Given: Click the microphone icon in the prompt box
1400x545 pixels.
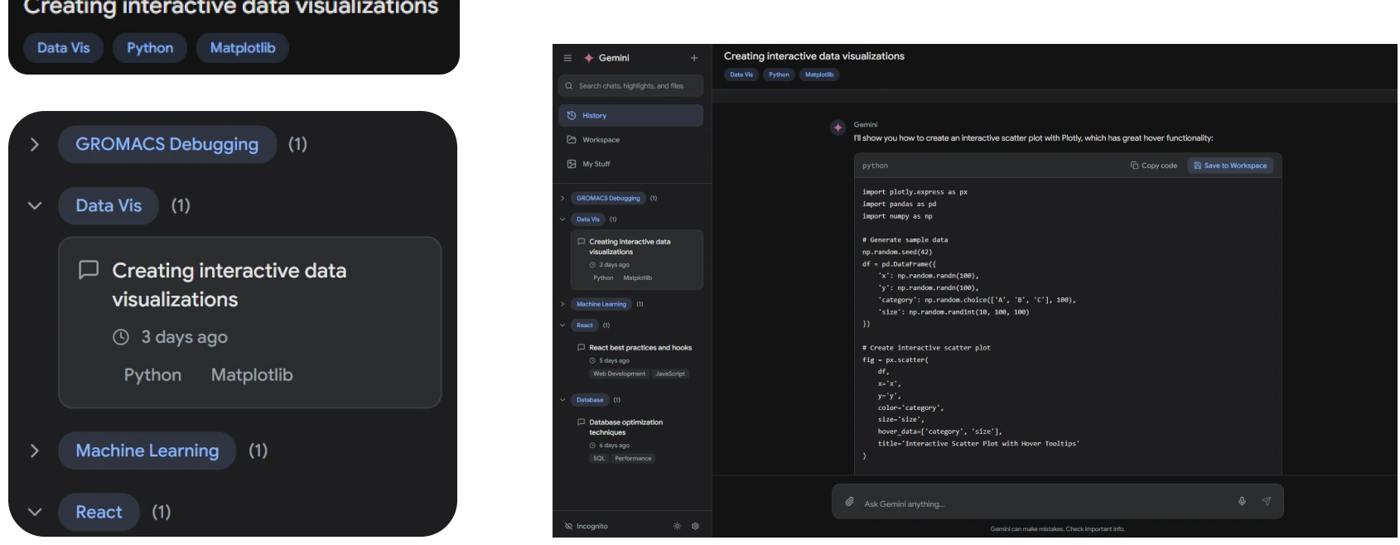Looking at the screenshot, I should [1242, 501].
